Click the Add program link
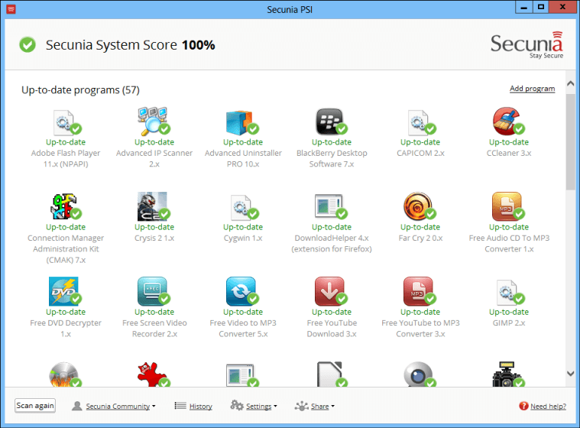The image size is (580, 428). pyautogui.click(x=532, y=89)
